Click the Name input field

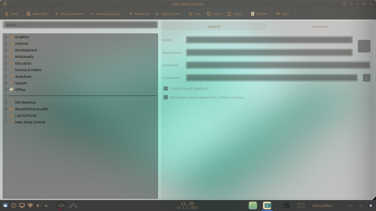coord(269,40)
